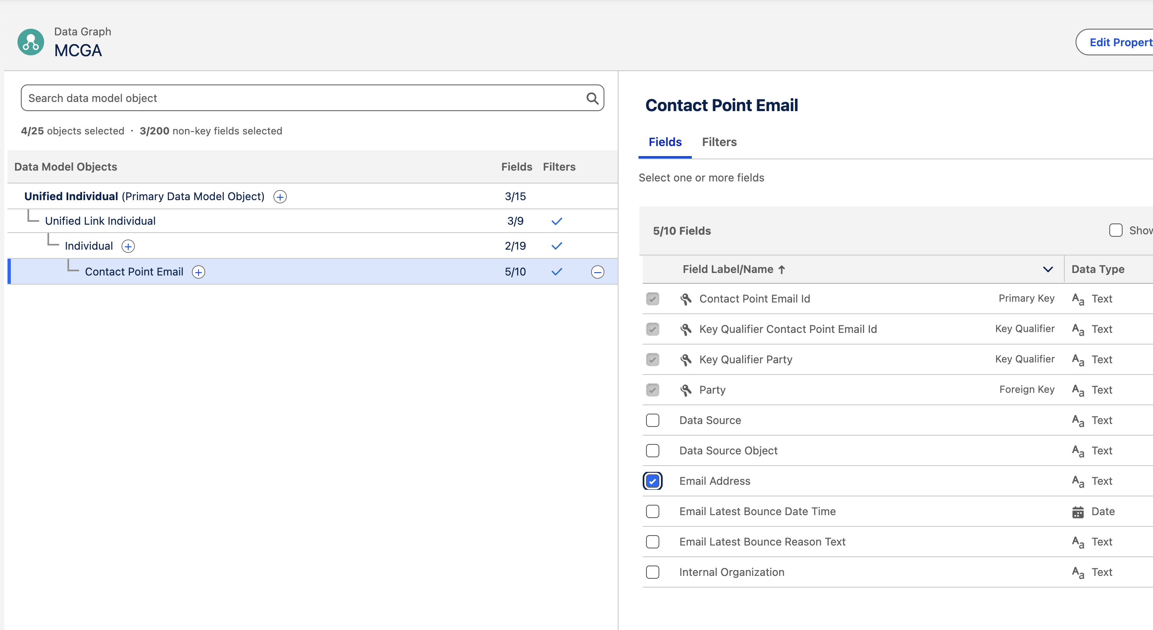Check the Show option above the field list

[x=1116, y=230]
